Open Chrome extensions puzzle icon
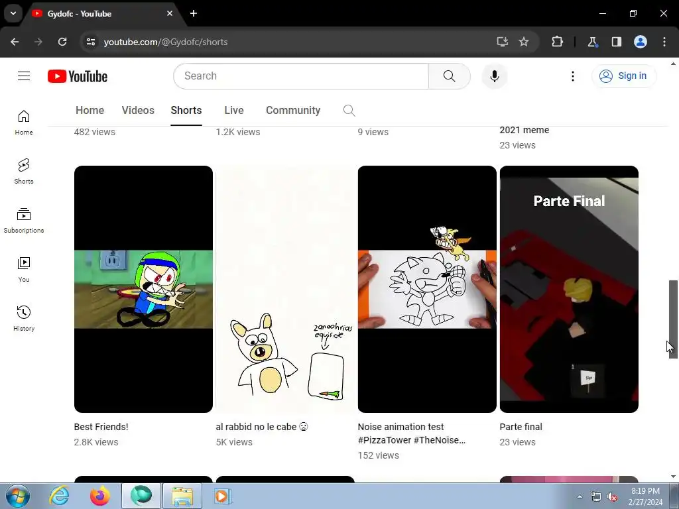 tap(557, 42)
